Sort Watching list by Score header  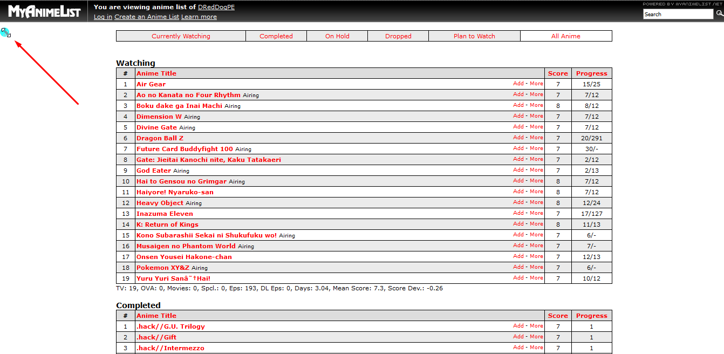[558, 73]
